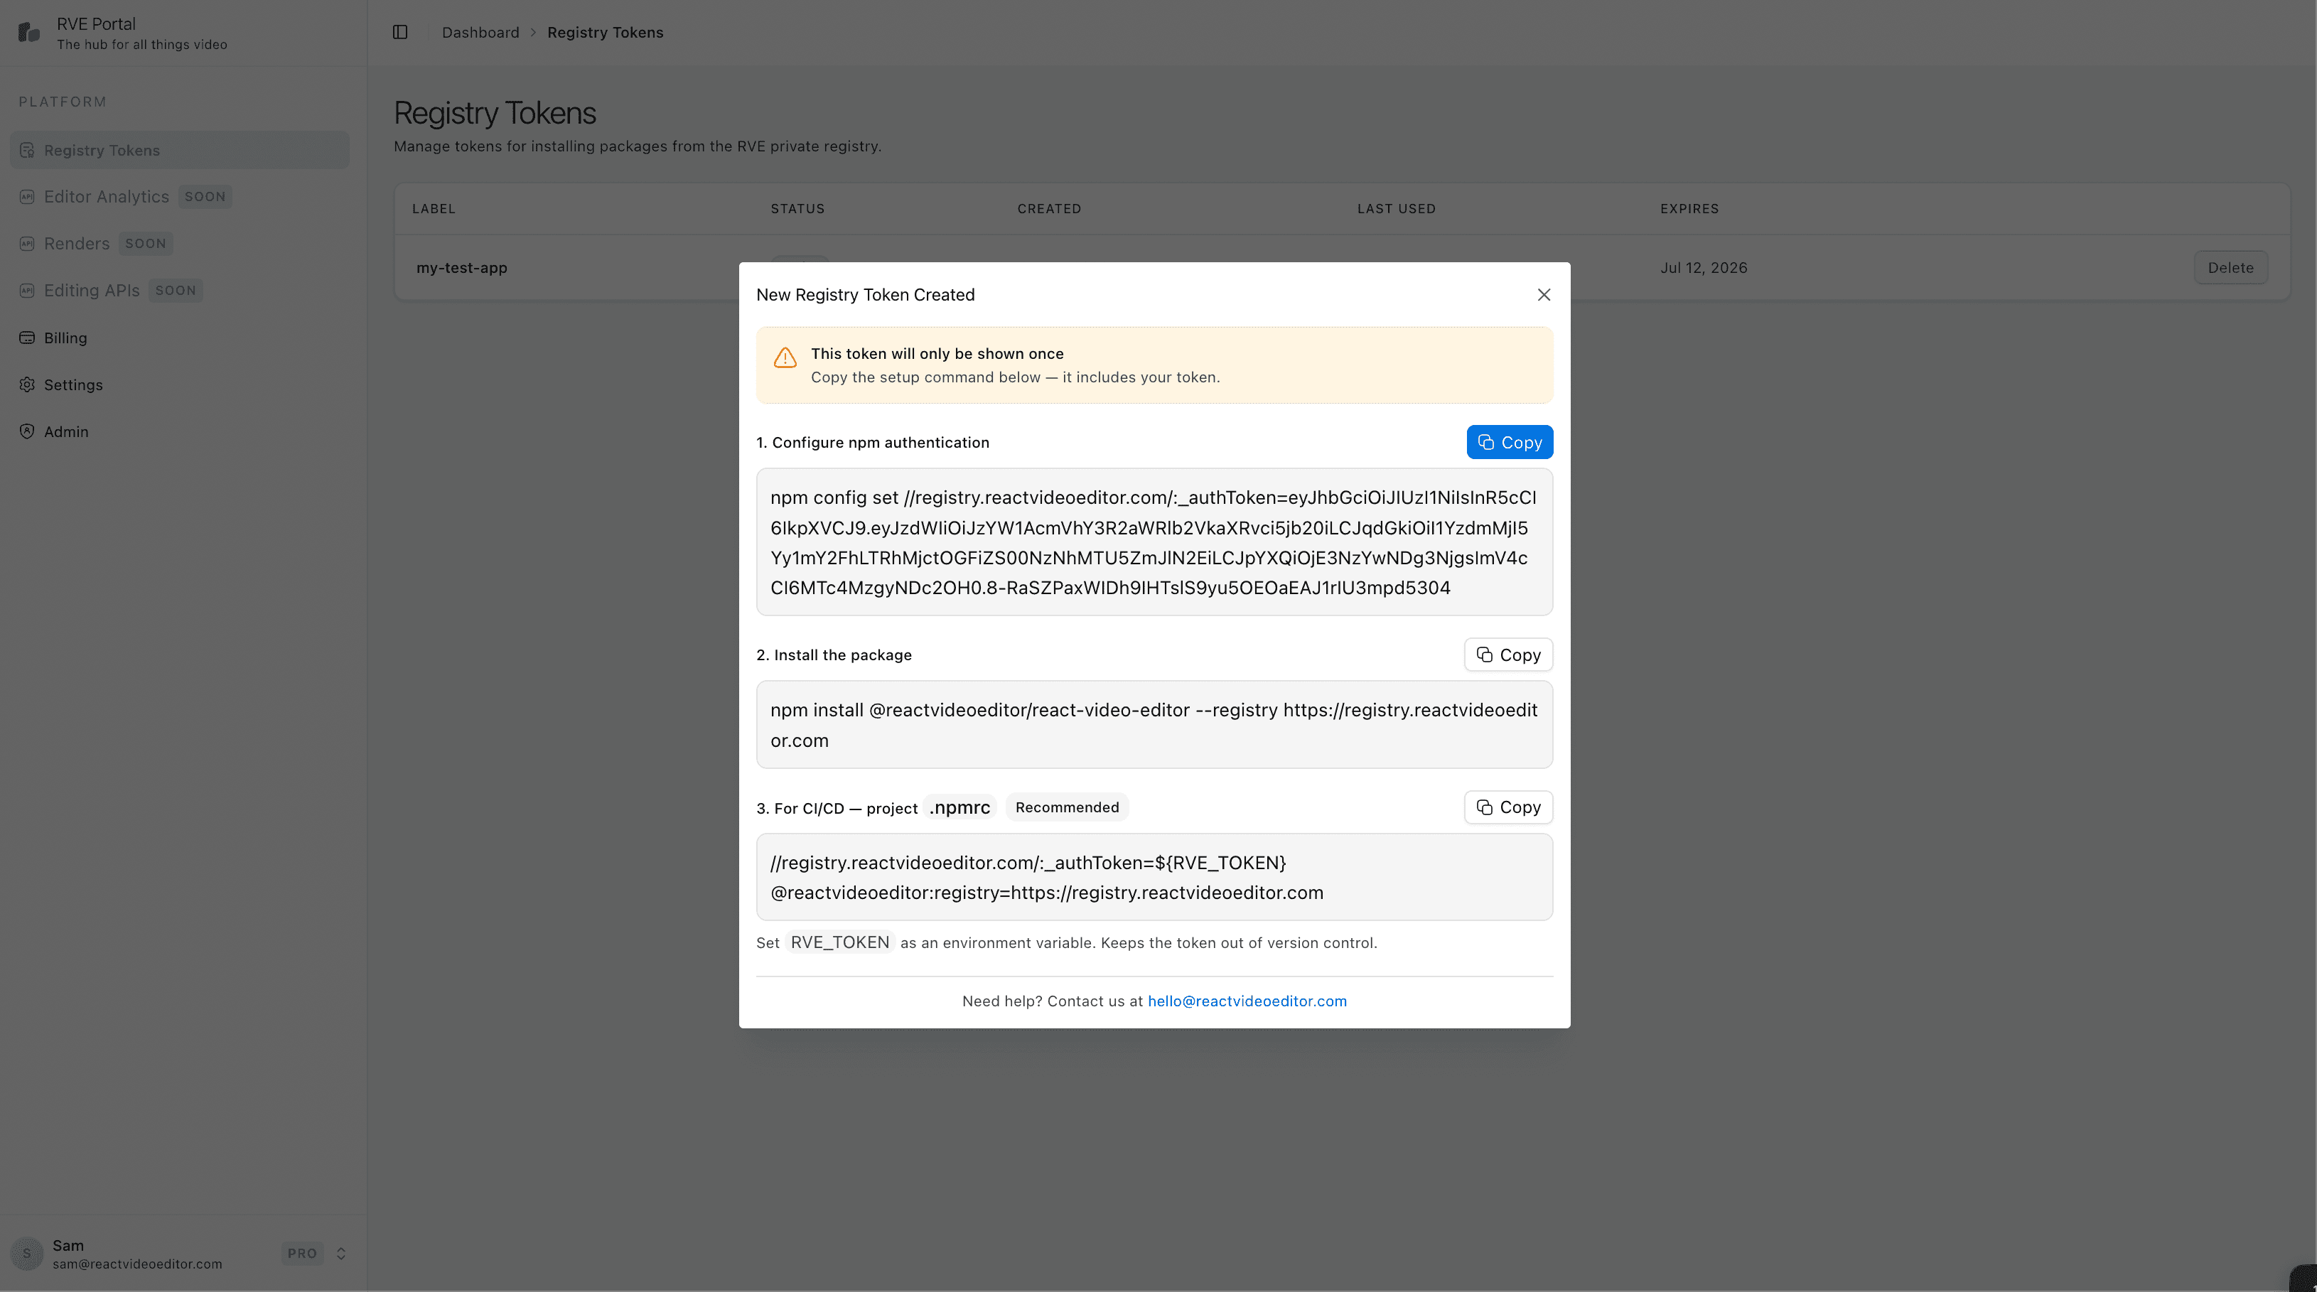Delete the my-test-app token
2317x1292 pixels.
[2231, 267]
